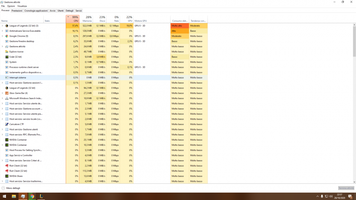Sort by the Nome column header
This screenshot has height=200, width=356.
22,19
